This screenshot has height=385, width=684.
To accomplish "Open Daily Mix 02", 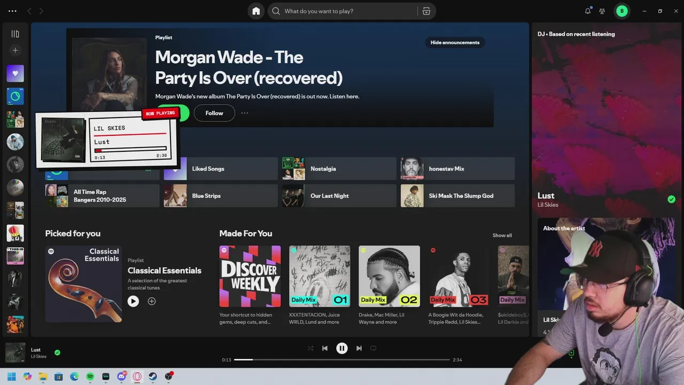I will coord(389,276).
